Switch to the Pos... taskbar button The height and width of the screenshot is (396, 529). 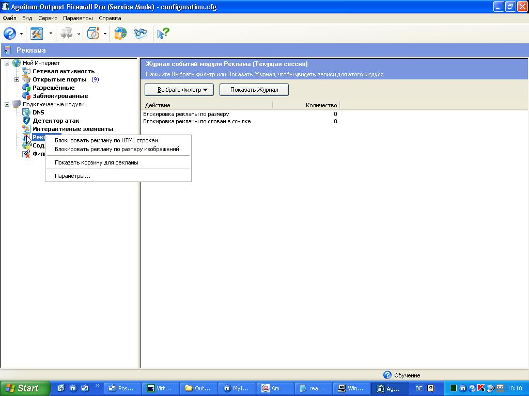[x=122, y=388]
